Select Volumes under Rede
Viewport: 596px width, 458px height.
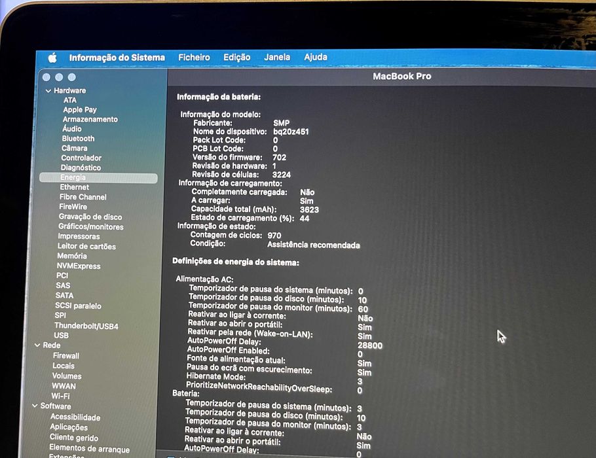[67, 376]
